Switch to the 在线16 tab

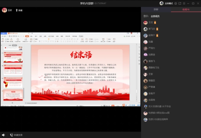(186, 9)
